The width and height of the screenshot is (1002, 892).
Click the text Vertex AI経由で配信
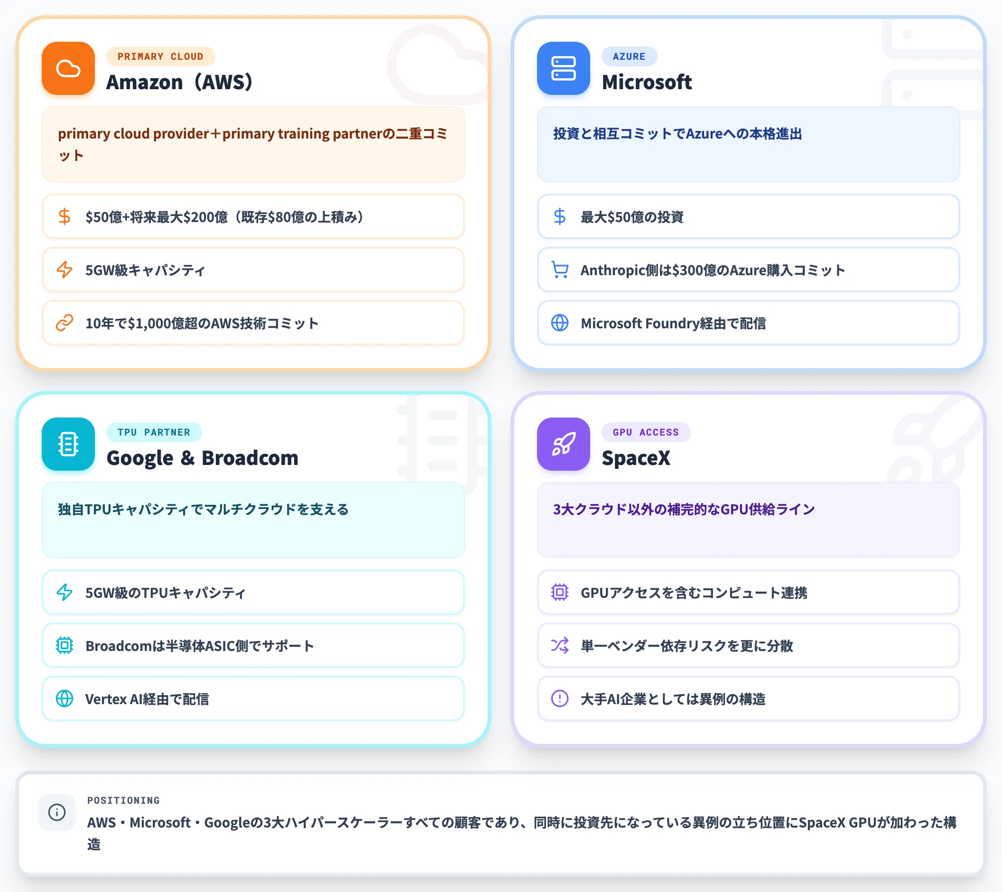point(147,699)
